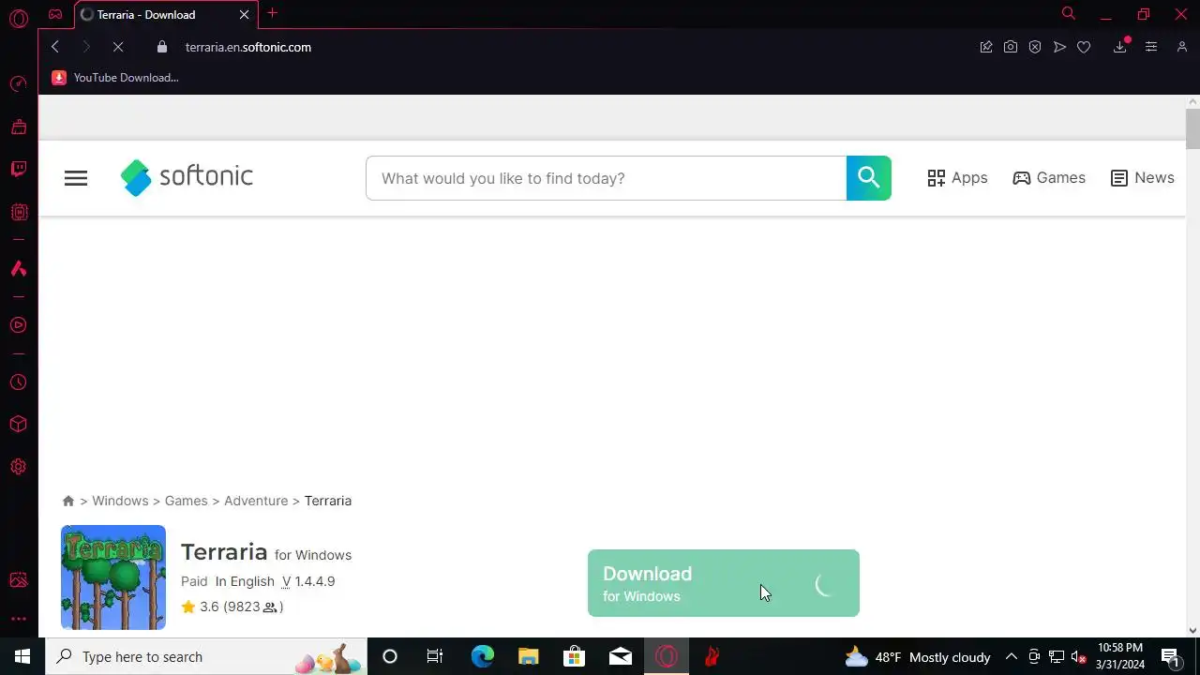Open a new tab with plus button
1200x675 pixels.
tap(272, 13)
